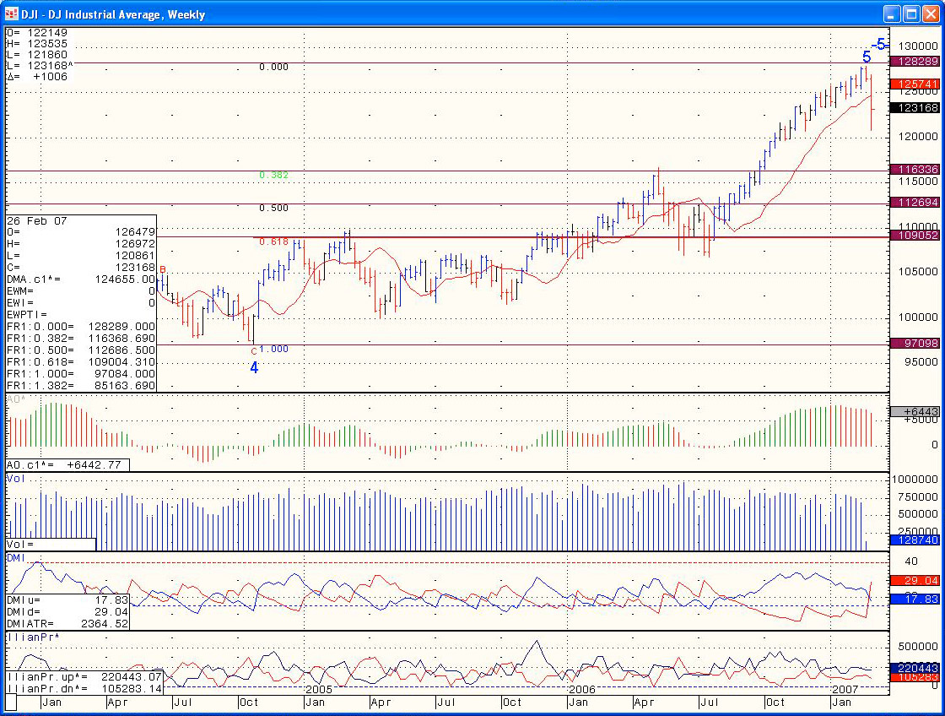Click the DMI study panel label
This screenshot has height=716, width=945.
pyautogui.click(x=16, y=558)
